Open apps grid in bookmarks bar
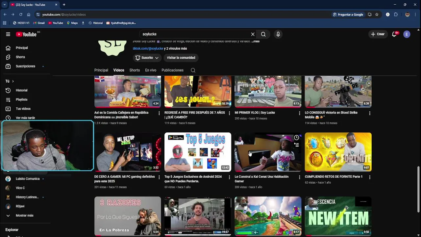The image size is (421, 237). [x=5, y=23]
